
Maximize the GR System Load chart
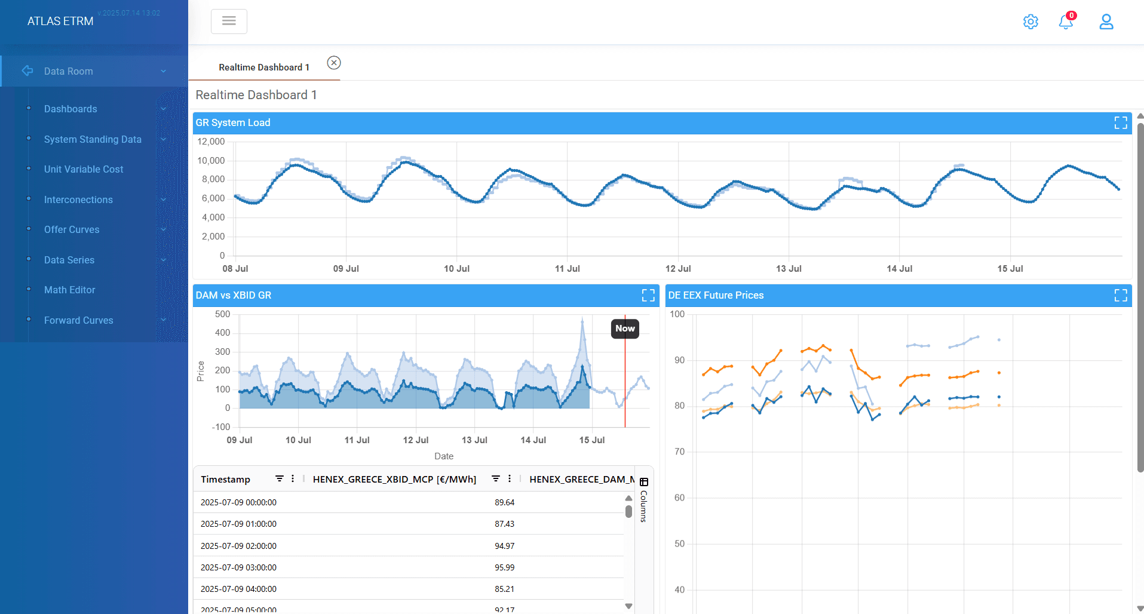[x=1121, y=122]
